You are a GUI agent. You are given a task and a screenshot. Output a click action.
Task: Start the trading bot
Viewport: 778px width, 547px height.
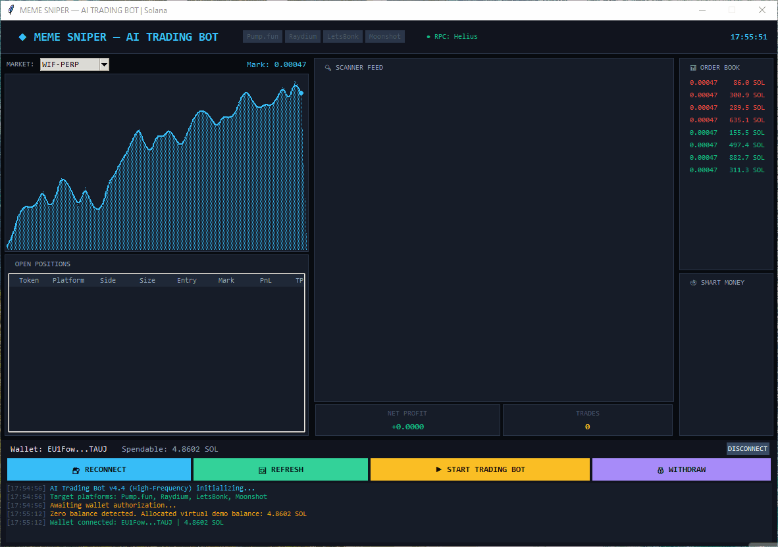point(480,469)
